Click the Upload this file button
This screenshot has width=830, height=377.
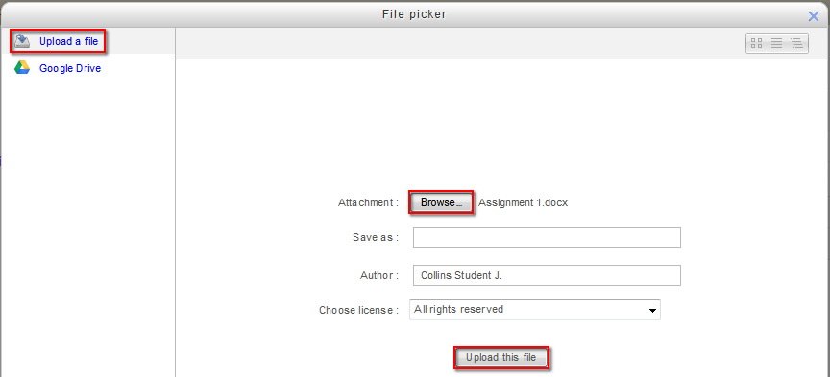coord(500,358)
